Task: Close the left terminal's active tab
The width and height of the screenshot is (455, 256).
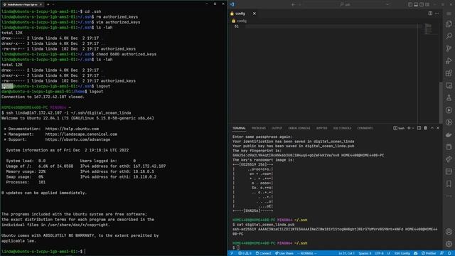Action: (x=41, y=4)
